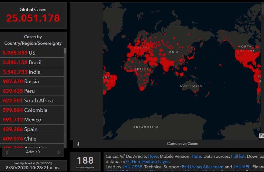
Task: Click the AFRICA label on the map
Action: [x=142, y=69]
